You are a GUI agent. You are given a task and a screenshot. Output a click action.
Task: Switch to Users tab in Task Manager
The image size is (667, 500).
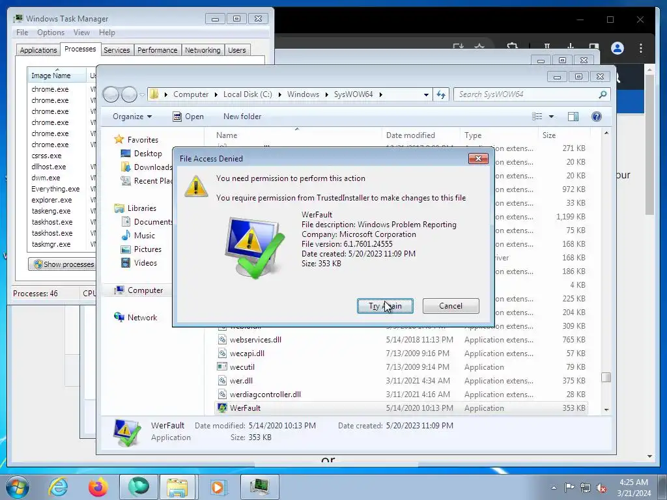(x=236, y=50)
